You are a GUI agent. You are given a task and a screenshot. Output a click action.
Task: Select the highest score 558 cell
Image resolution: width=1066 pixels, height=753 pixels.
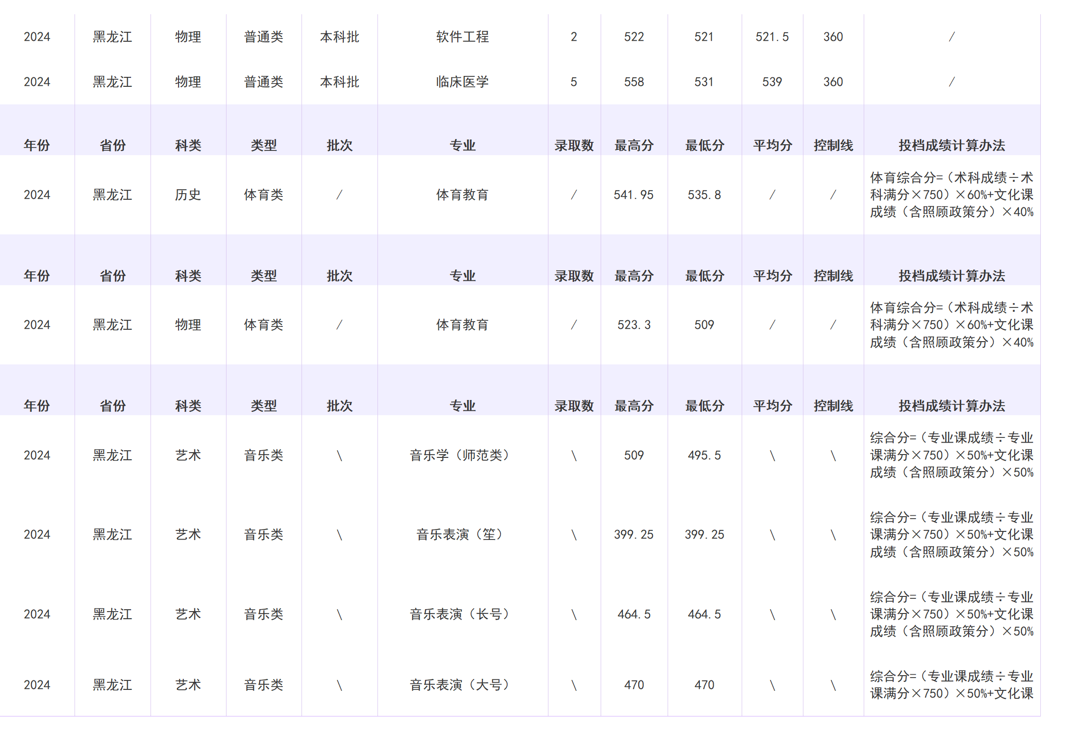(x=635, y=81)
